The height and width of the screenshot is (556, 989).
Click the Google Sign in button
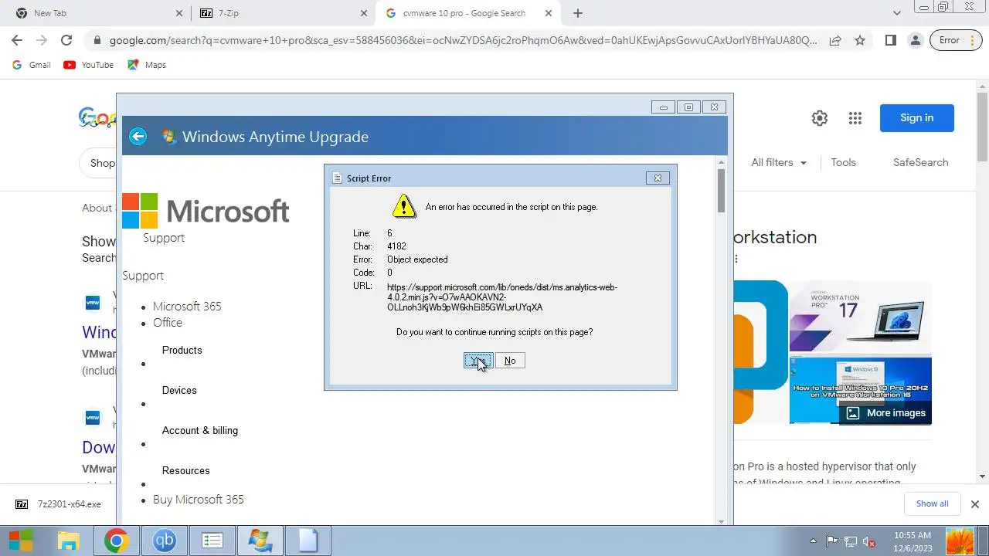917,118
